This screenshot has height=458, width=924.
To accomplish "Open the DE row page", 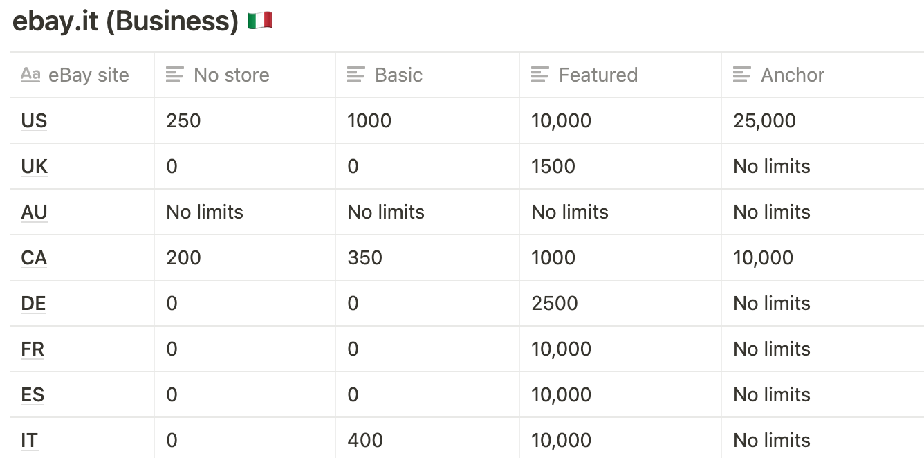I will coord(33,303).
